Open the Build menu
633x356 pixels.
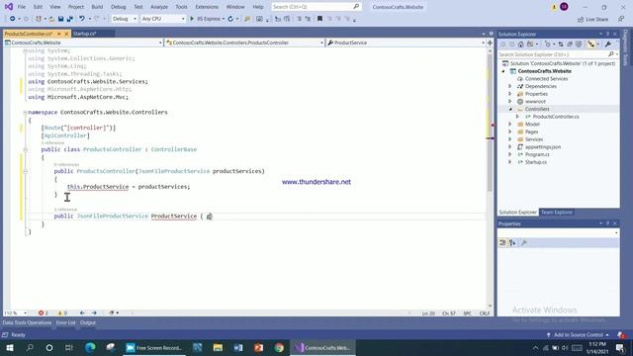click(97, 7)
